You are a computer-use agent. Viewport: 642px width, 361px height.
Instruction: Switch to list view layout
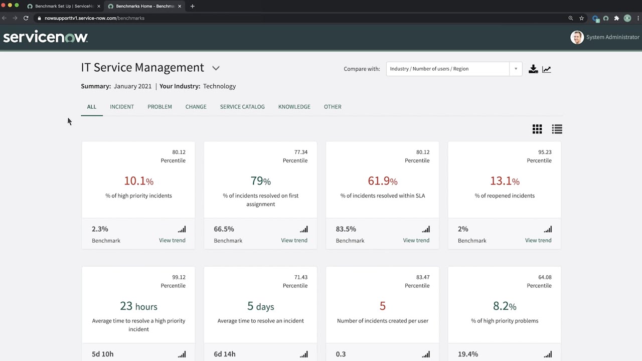pyautogui.click(x=557, y=129)
